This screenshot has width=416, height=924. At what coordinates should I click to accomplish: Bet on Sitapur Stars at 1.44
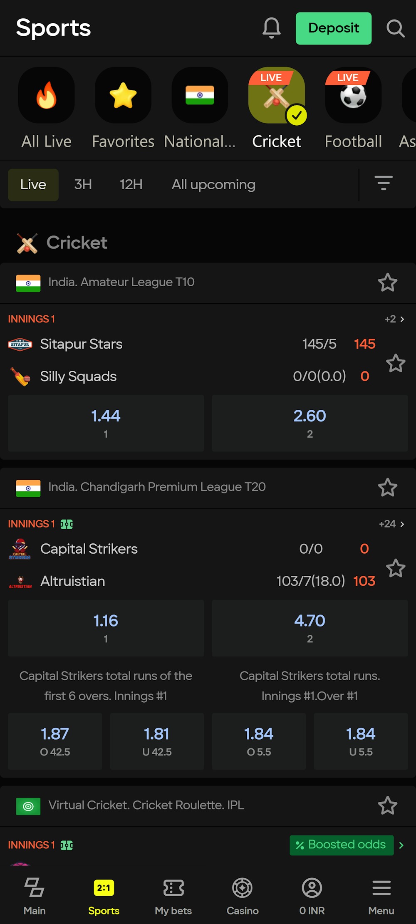click(x=106, y=423)
